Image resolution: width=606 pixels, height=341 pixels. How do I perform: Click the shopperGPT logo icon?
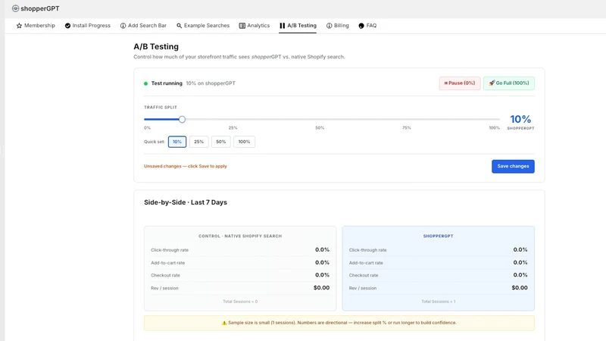[15, 8]
